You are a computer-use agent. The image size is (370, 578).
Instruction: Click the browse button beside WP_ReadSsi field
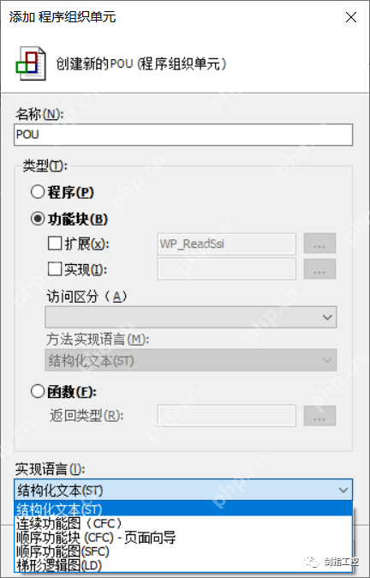pyautogui.click(x=319, y=244)
